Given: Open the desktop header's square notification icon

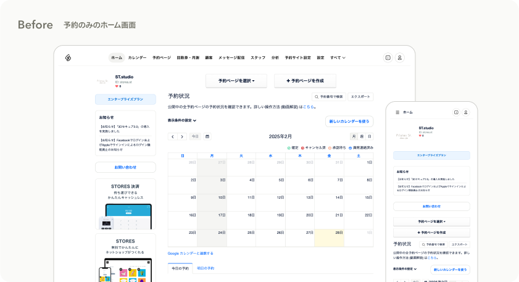Looking at the screenshot, I should 388,57.
